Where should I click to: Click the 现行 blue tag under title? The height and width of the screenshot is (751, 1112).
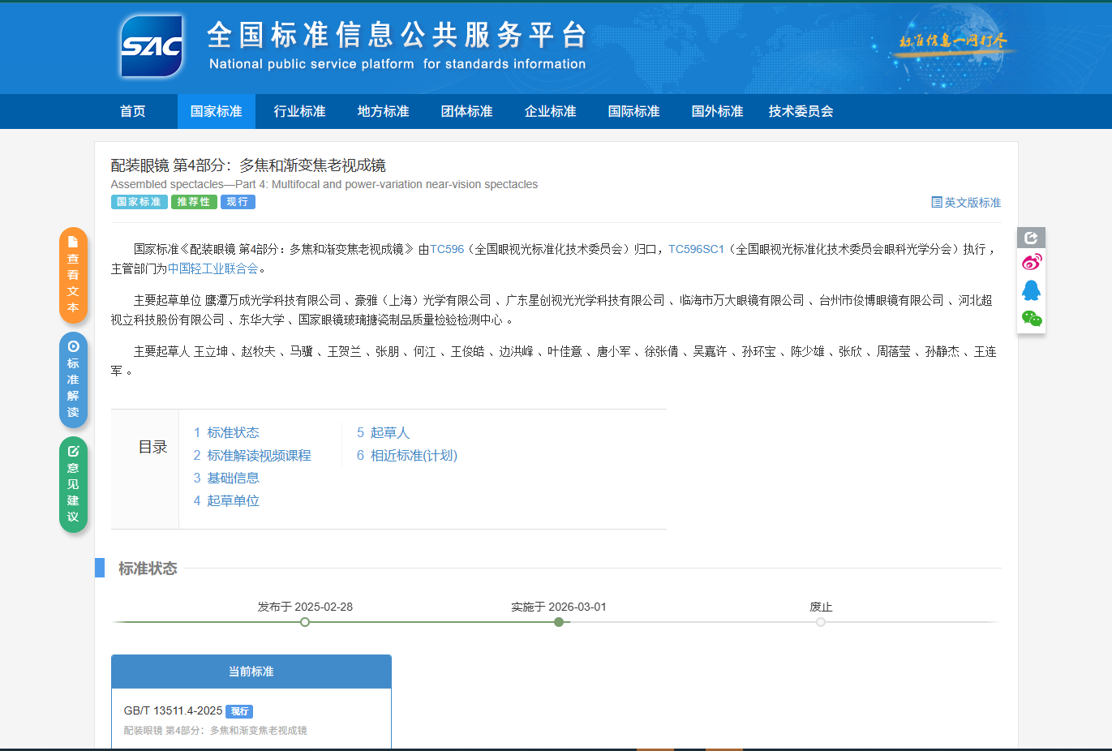(238, 202)
